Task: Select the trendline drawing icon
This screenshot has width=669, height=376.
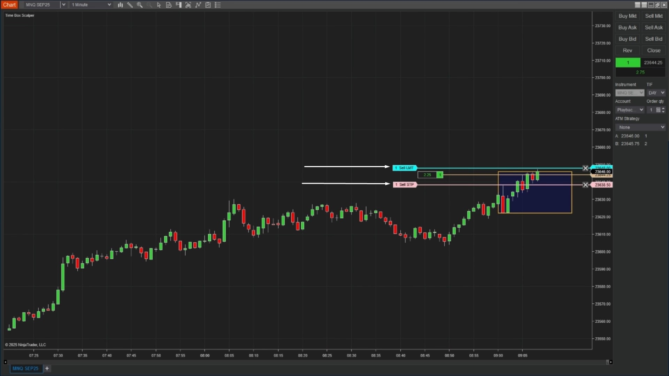Action: (x=198, y=5)
